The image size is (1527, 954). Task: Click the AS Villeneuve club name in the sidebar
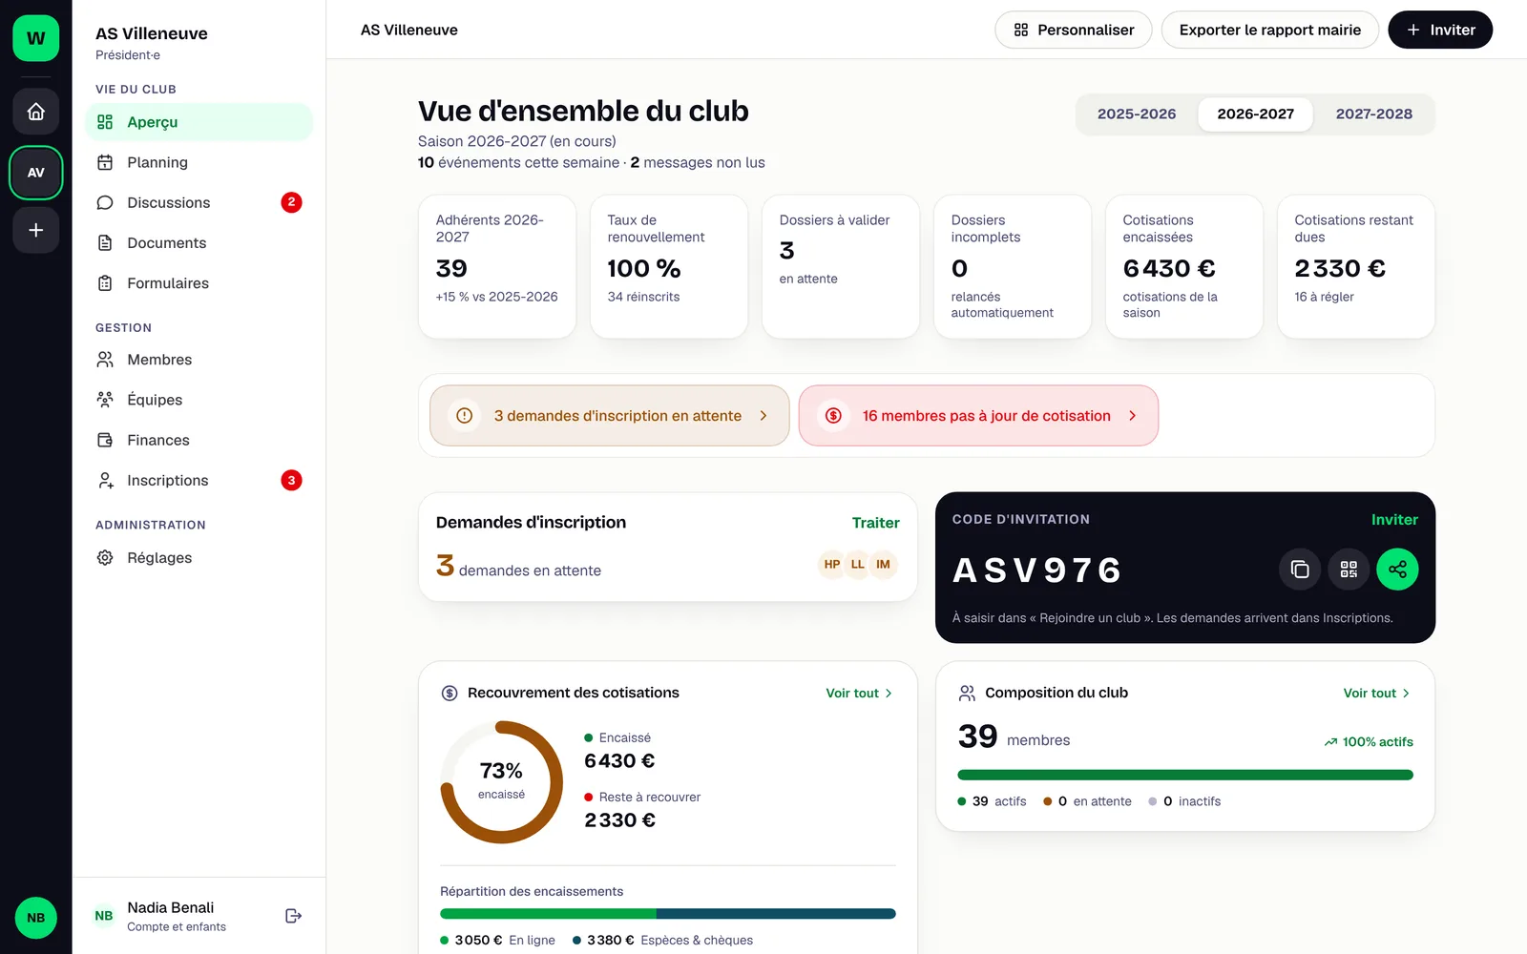[x=152, y=33]
